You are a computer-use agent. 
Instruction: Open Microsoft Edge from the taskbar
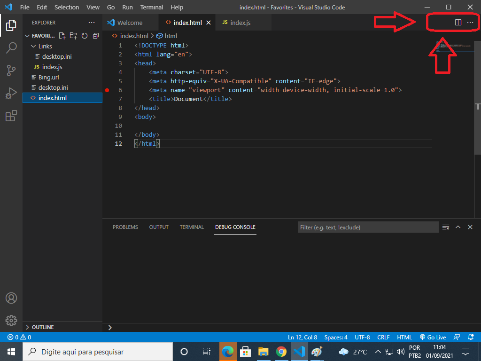point(228,352)
